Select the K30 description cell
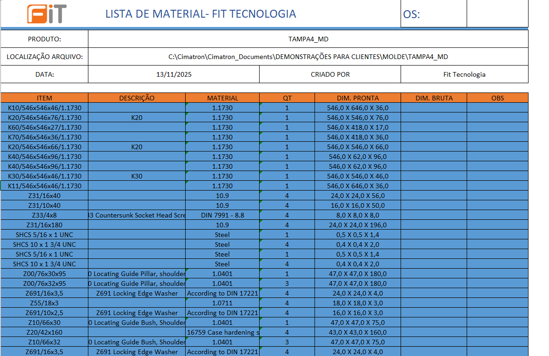Image resolution: width=549 pixels, height=356 pixels. [137, 176]
